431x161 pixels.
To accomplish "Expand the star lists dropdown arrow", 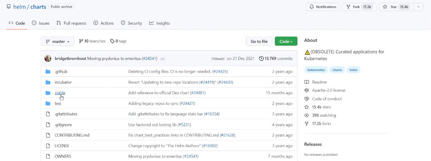I will pos(418,7).
